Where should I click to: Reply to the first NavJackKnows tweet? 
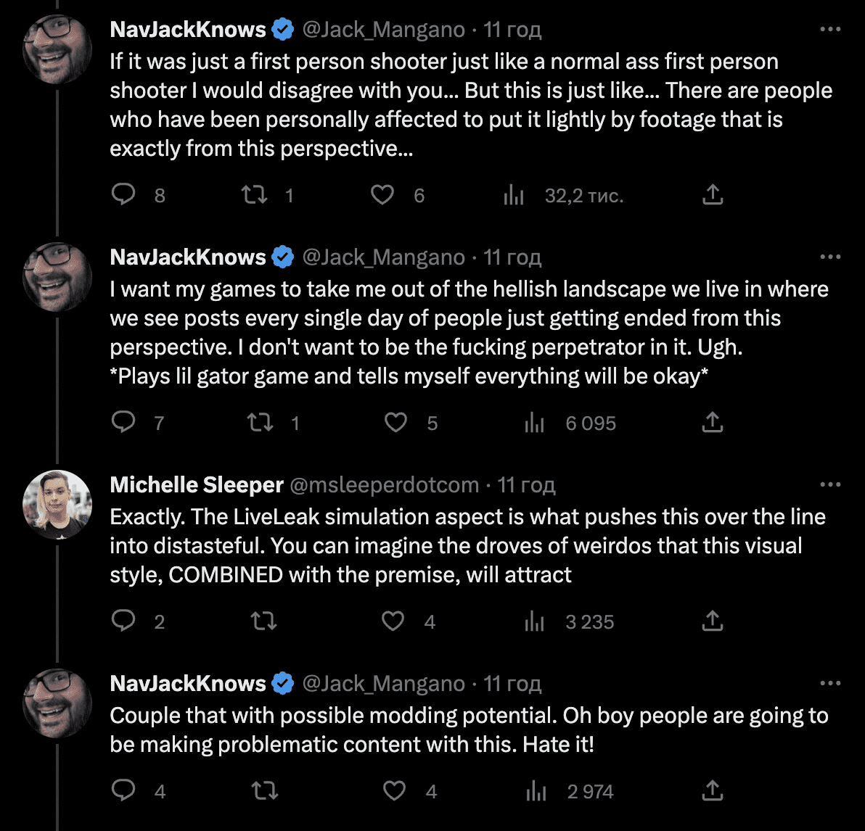click(123, 194)
